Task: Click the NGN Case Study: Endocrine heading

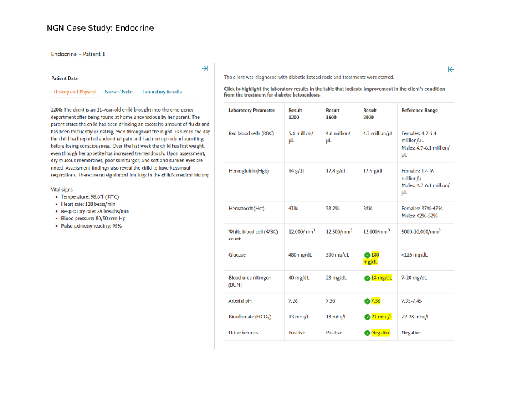Action: [x=100, y=28]
